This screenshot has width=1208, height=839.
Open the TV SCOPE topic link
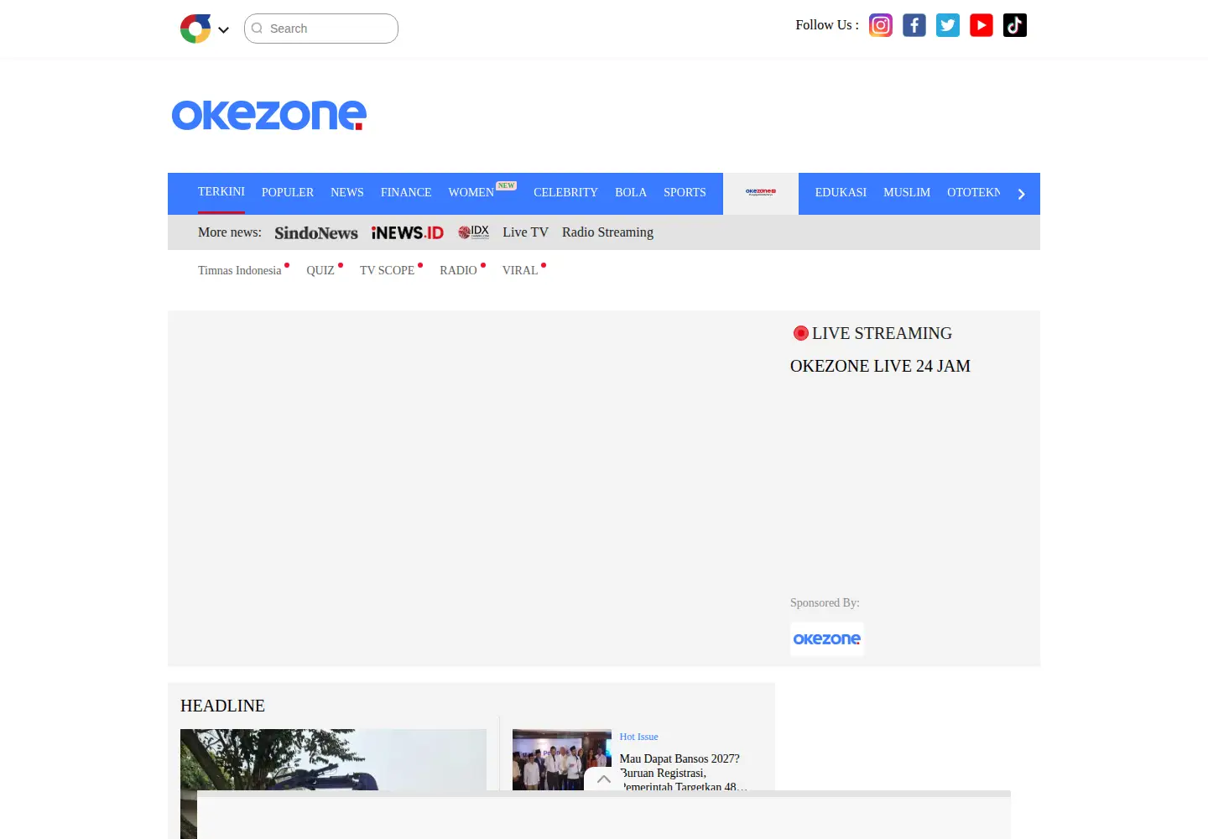388,270
